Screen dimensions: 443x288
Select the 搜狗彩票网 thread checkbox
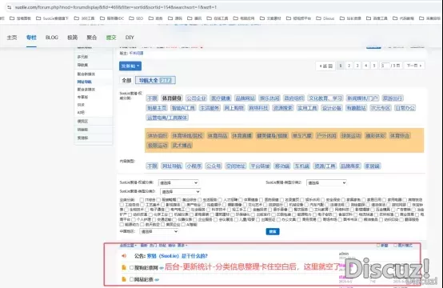click(x=131, y=267)
